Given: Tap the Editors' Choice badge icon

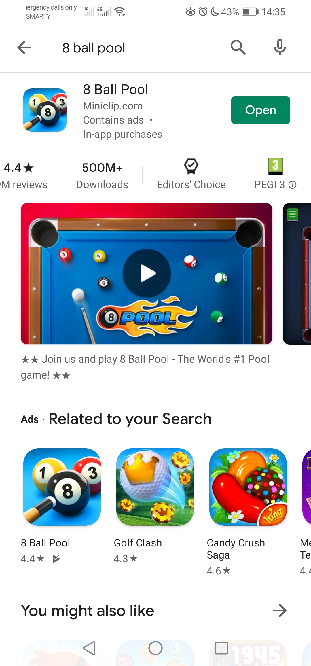Looking at the screenshot, I should (x=191, y=166).
